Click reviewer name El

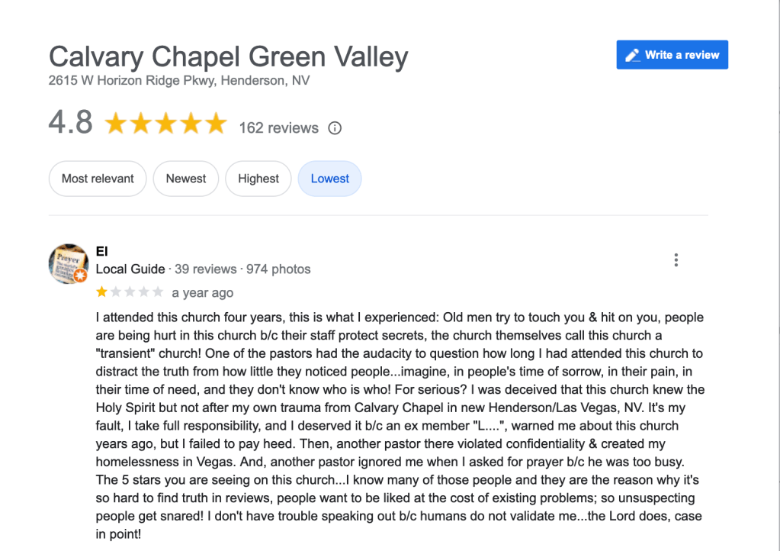(x=101, y=251)
